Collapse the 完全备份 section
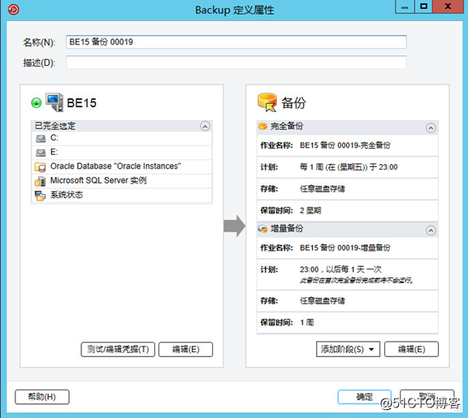Viewport: 468px width, 418px height. [x=431, y=128]
